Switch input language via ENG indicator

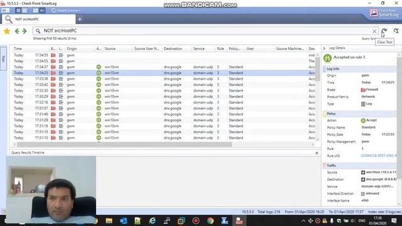tap(362, 220)
